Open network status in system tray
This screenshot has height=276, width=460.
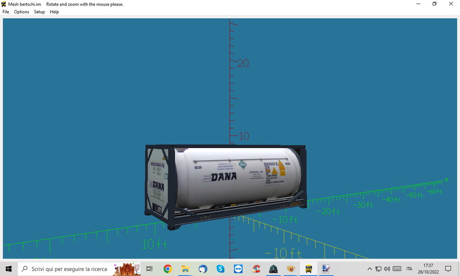coord(379,269)
